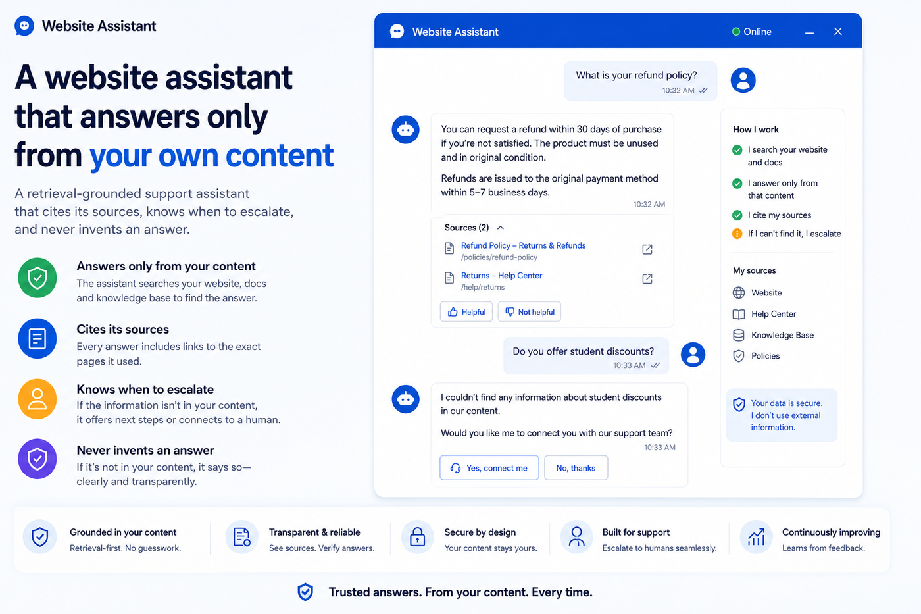Click the 'Learns from feedback.' text

pyautogui.click(x=824, y=548)
